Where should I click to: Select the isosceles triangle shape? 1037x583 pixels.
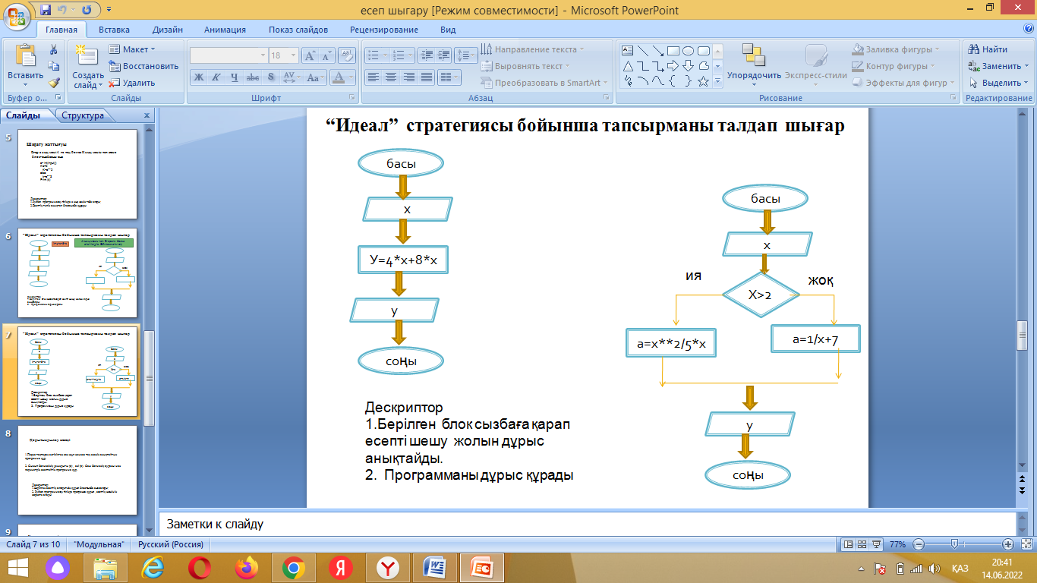click(628, 65)
